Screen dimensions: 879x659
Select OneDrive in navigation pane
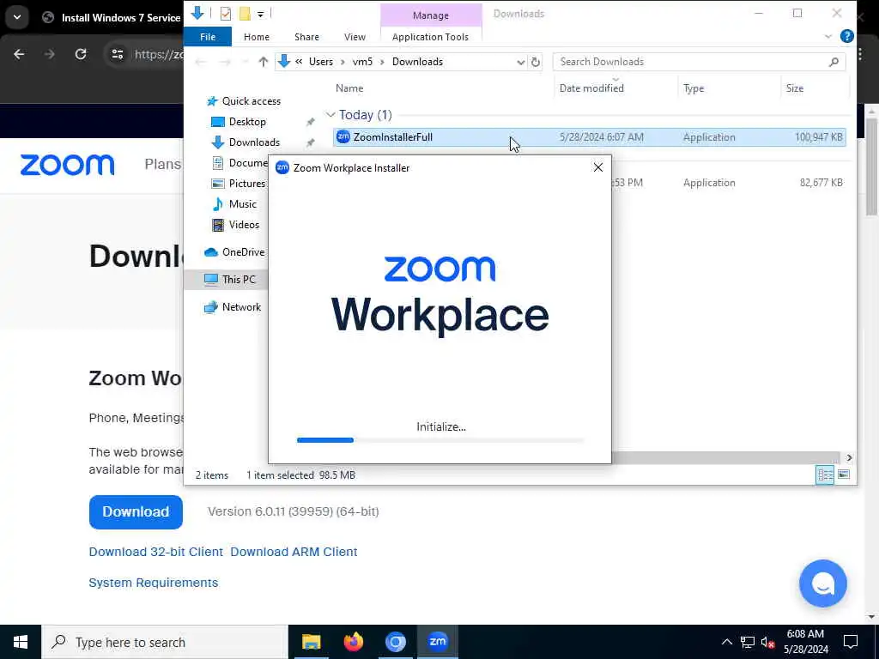tap(243, 252)
